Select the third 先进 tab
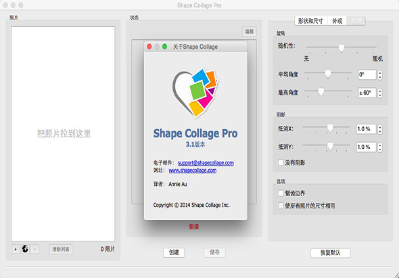The width and height of the screenshot is (399, 278). click(356, 21)
